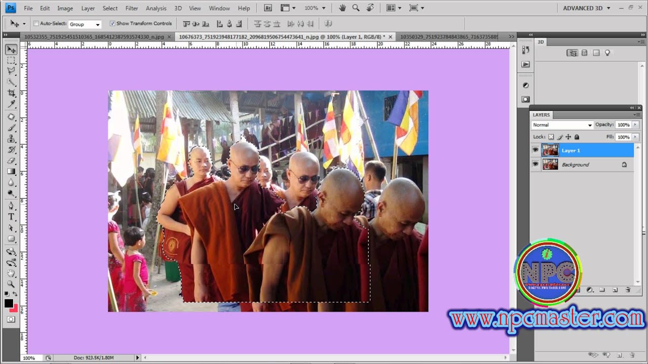648x364 pixels.
Task: Swap foreground and background colors
Action: tap(15, 294)
